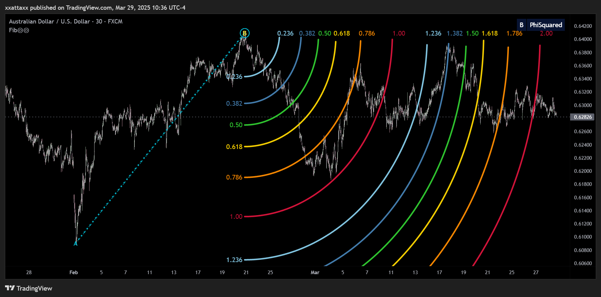Click the 0.618 label above the arc tops

pyautogui.click(x=342, y=33)
